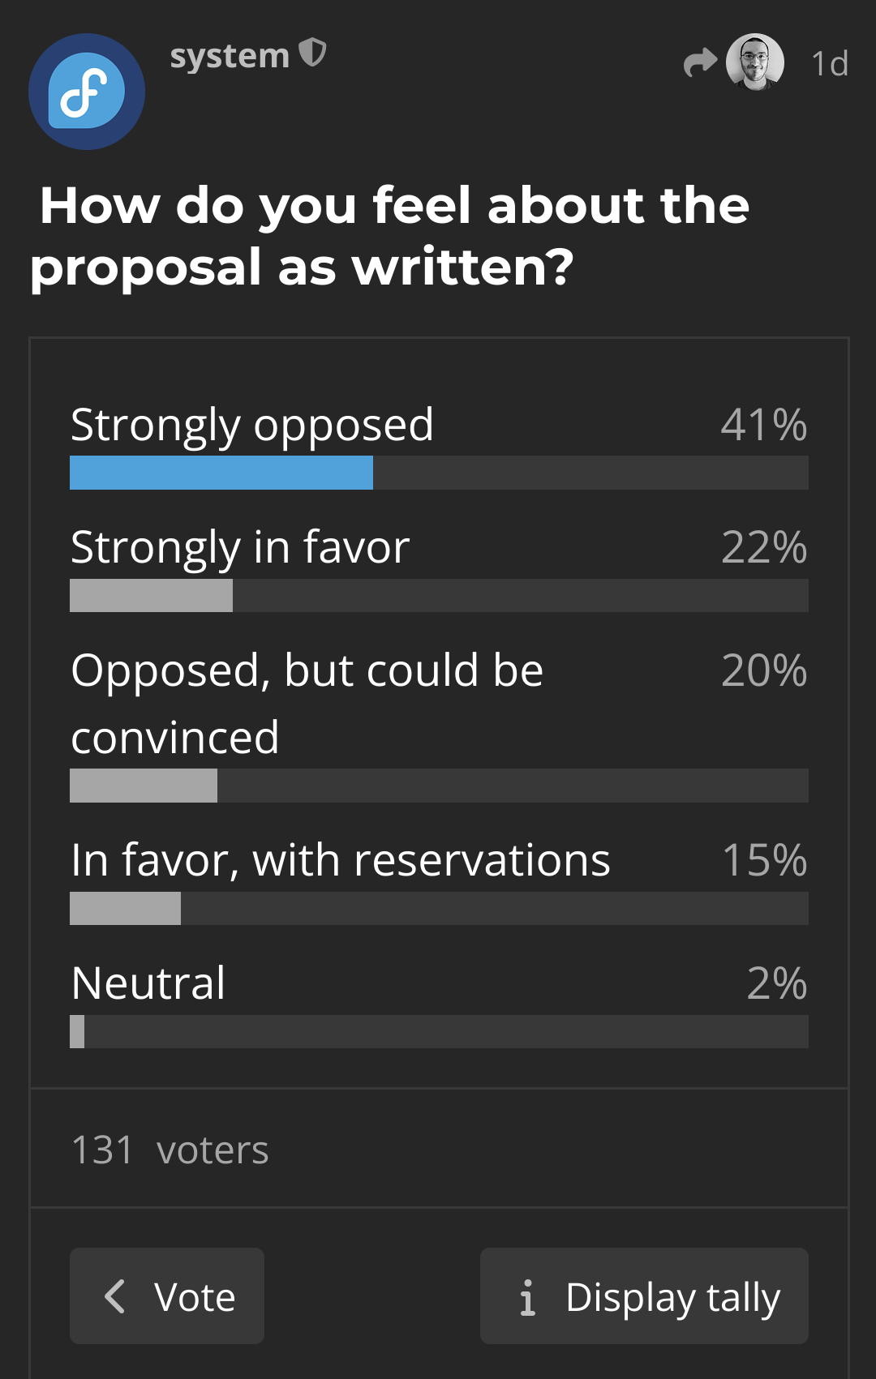Click the moderator shield icon beside system

point(312,54)
